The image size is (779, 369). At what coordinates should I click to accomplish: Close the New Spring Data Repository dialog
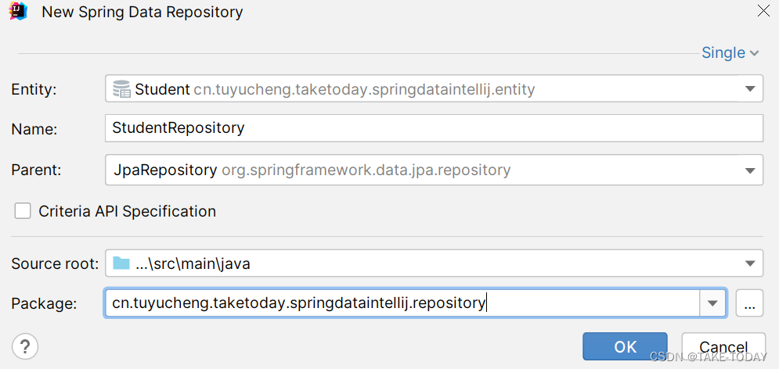click(x=763, y=11)
